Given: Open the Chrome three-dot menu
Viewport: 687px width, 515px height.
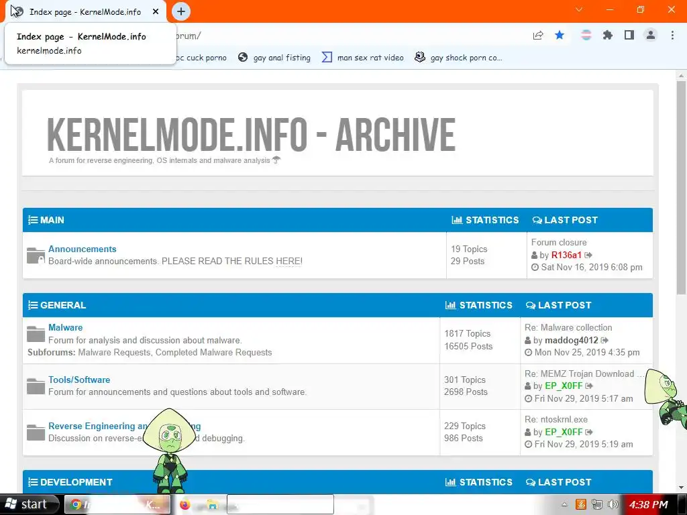Looking at the screenshot, I should [672, 35].
